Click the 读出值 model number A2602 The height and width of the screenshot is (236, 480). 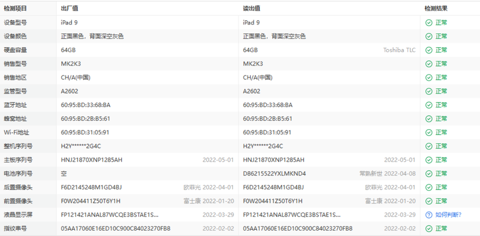point(251,91)
